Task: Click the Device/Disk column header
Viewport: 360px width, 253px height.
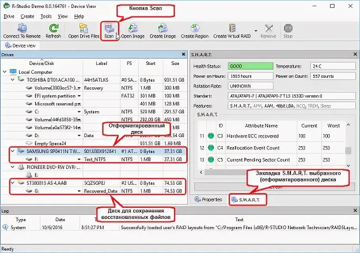Action: tap(42, 63)
